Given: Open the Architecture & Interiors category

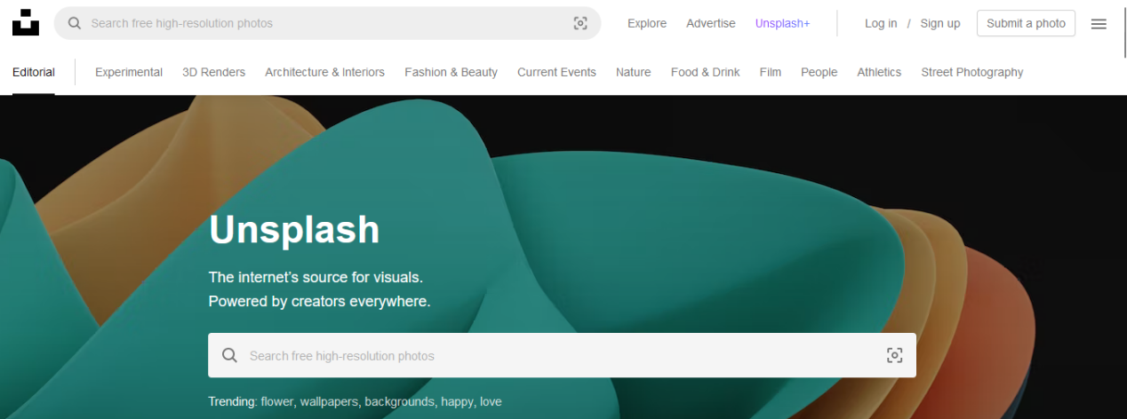Looking at the screenshot, I should (324, 72).
